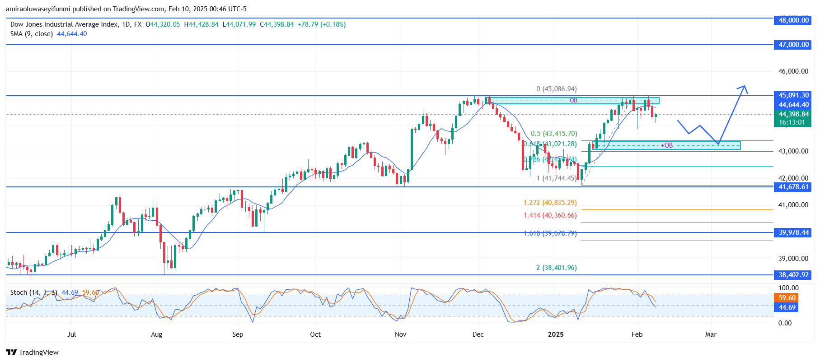820x362 pixels.
Task: Click the 48,000.00 price label
Action: pos(792,20)
